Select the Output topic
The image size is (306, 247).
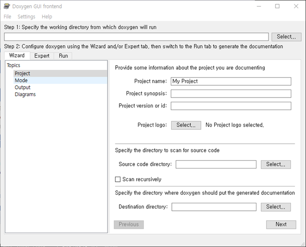(x=60, y=88)
